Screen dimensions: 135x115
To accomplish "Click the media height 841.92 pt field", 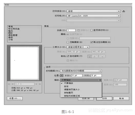I will point(99,52).
